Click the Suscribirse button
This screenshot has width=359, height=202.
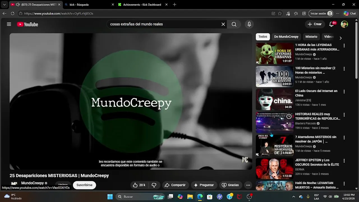pos(84,185)
